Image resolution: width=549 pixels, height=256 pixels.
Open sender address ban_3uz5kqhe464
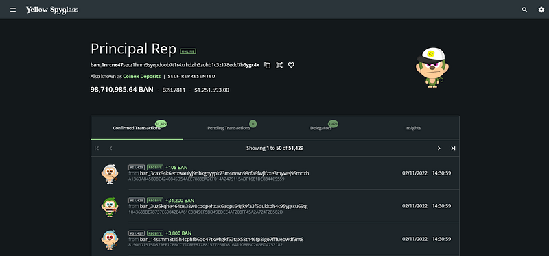tap(224, 207)
